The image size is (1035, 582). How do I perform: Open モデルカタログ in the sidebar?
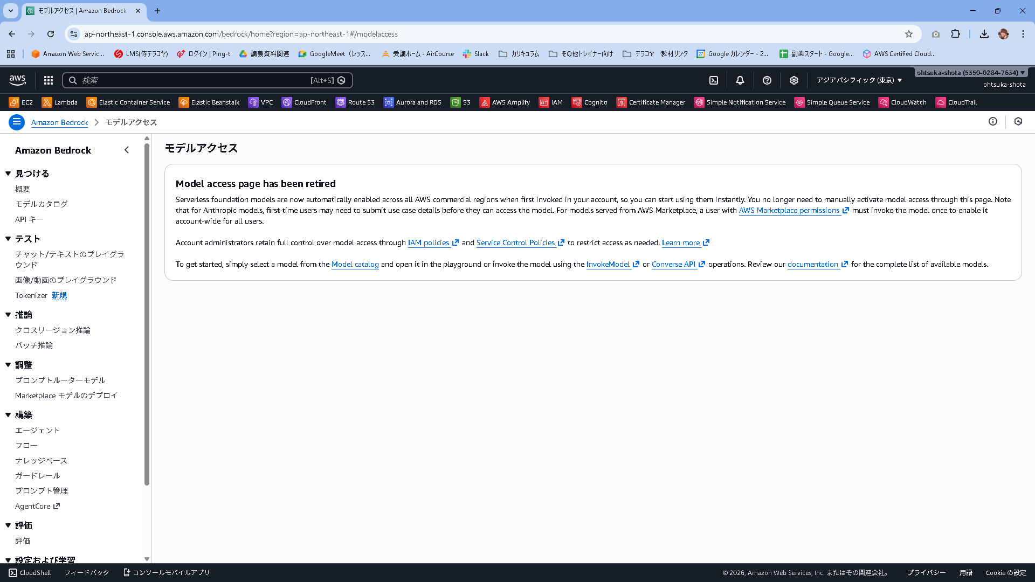(42, 204)
